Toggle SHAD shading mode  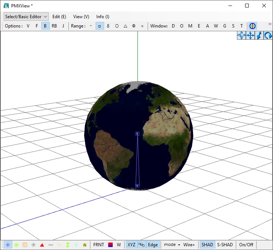click(x=207, y=245)
